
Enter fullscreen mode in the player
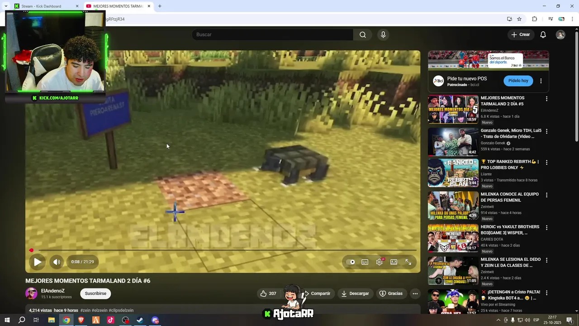(408, 262)
